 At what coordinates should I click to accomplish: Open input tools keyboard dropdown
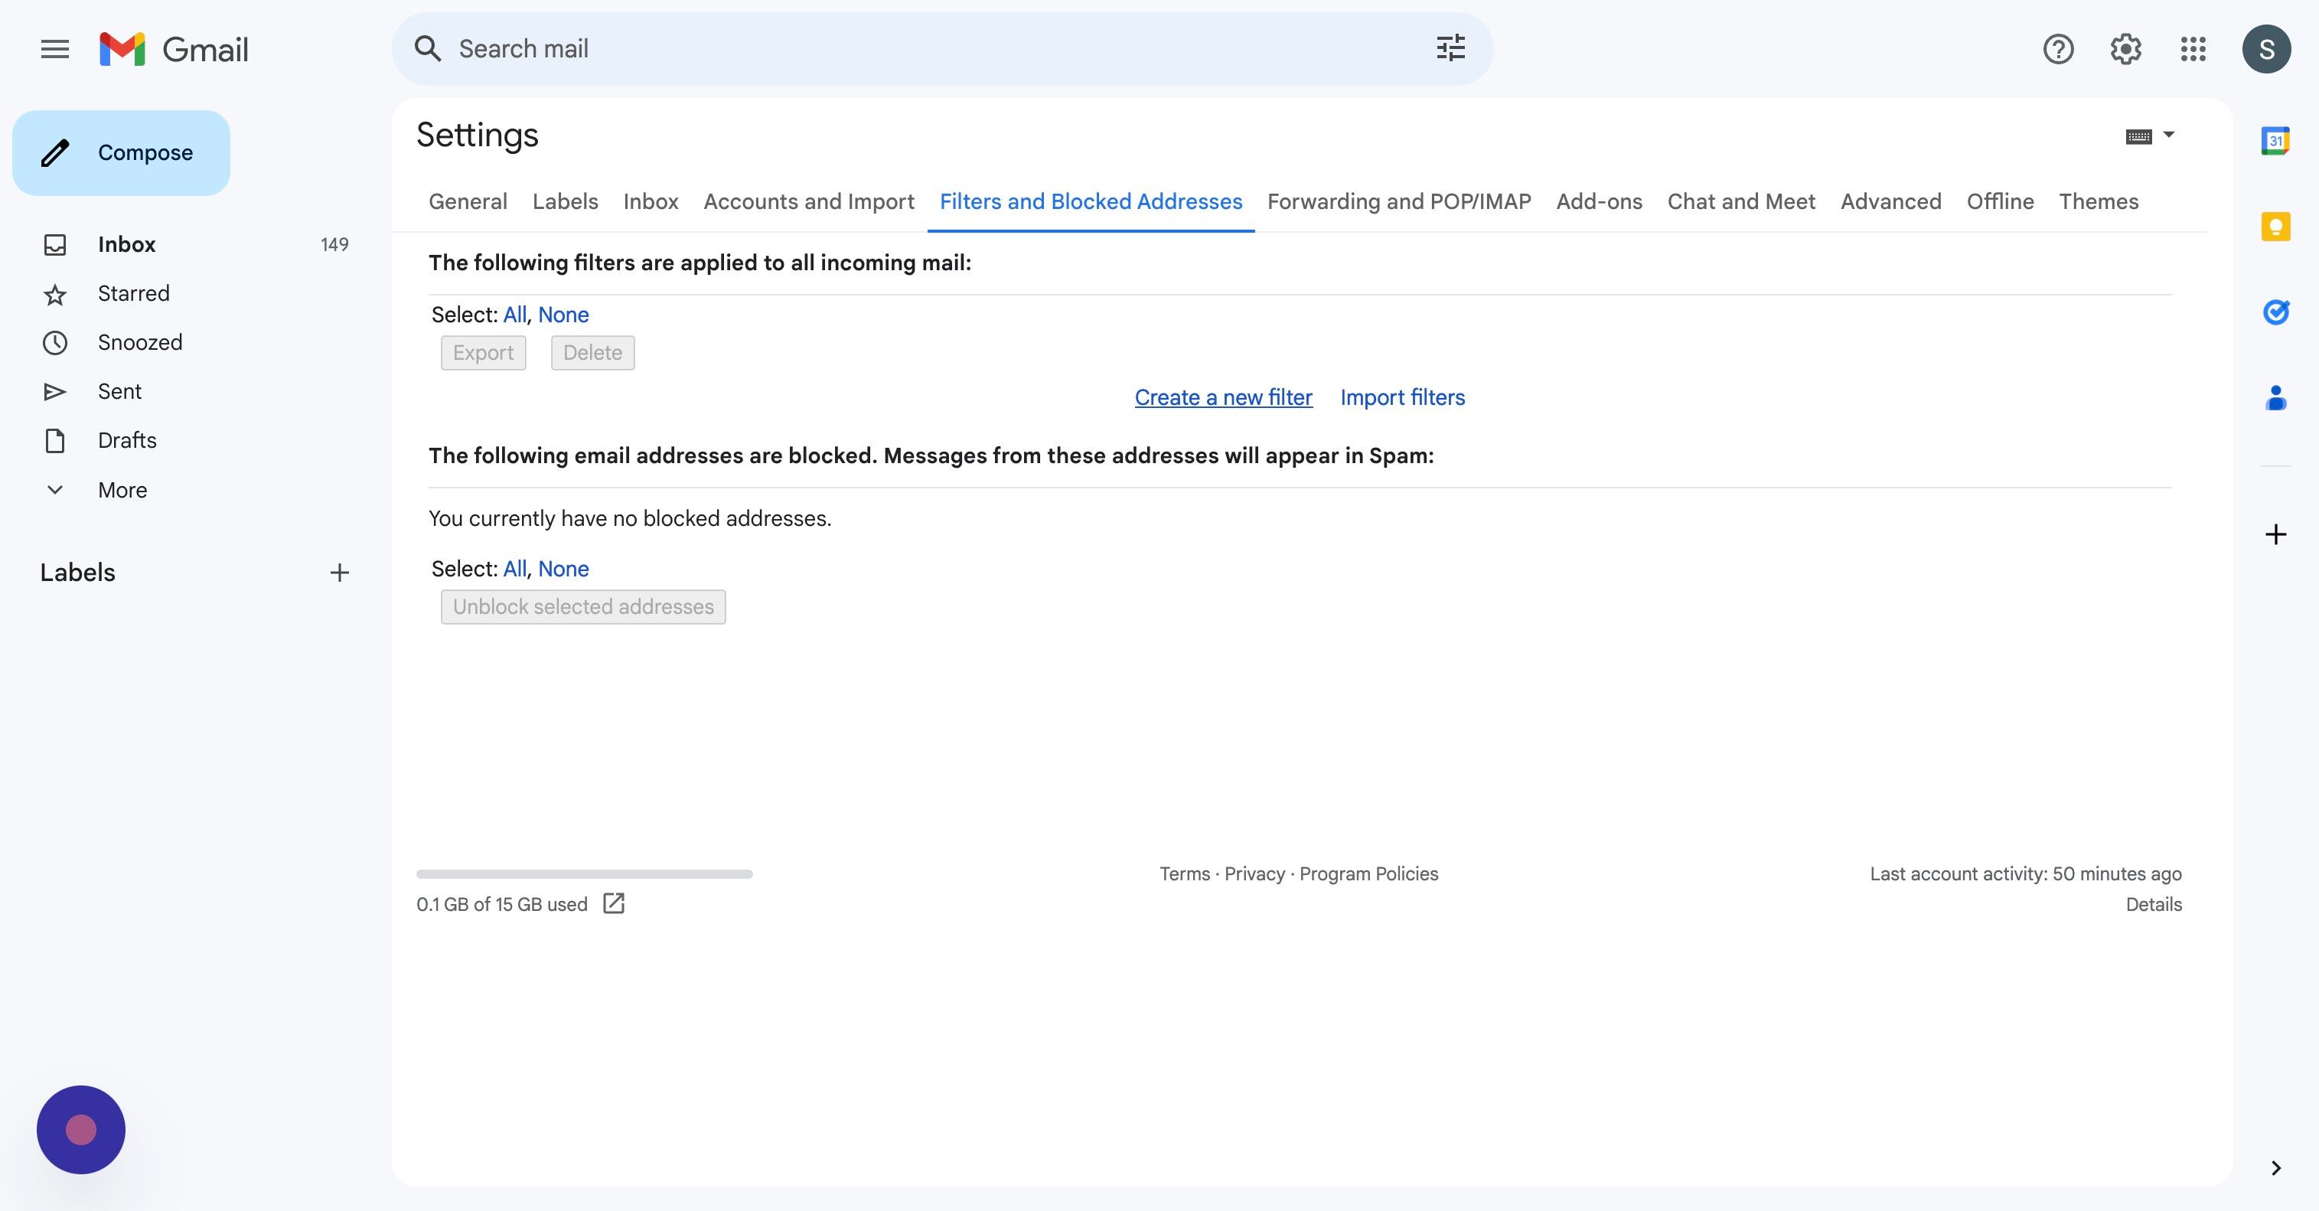[x=2167, y=135]
